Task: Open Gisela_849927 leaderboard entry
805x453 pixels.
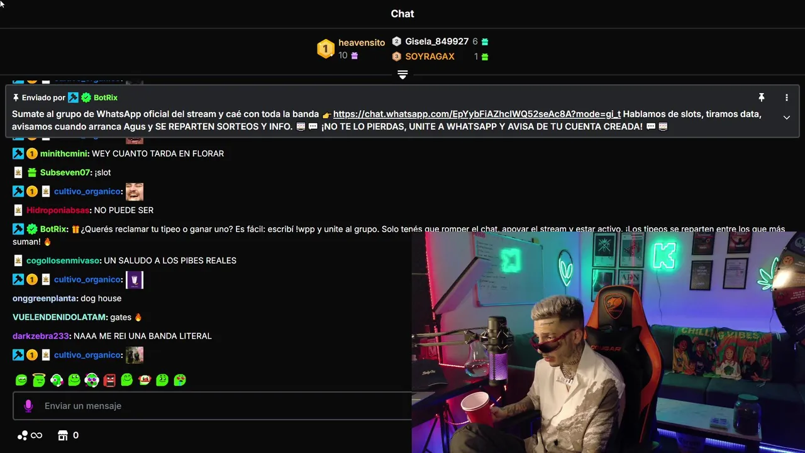Action: [436, 42]
